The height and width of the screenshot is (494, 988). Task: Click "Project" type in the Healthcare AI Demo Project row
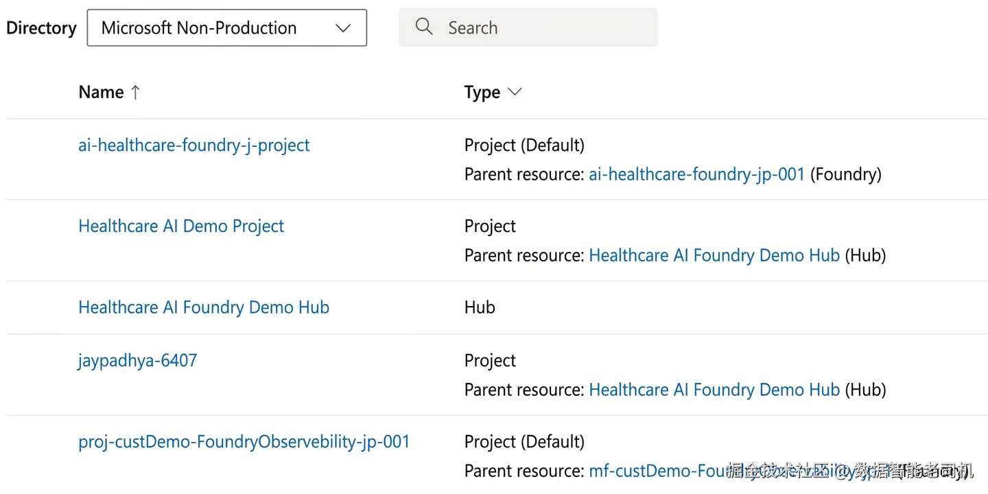490,226
